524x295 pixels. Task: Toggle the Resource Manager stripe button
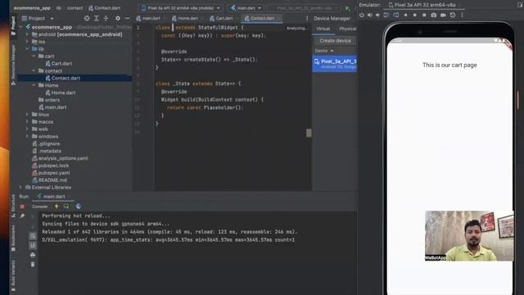(13, 65)
